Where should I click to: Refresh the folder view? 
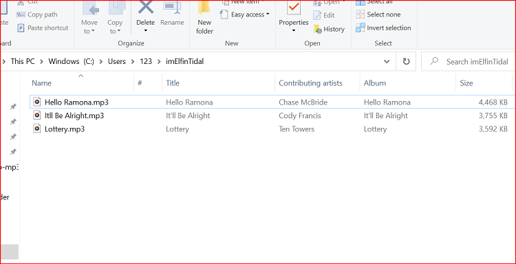pyautogui.click(x=406, y=61)
